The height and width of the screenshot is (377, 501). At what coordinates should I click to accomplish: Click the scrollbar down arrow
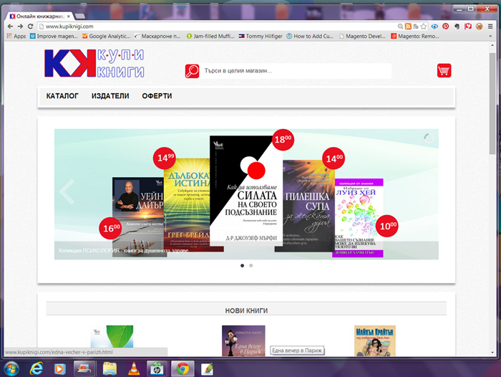[x=492, y=353]
